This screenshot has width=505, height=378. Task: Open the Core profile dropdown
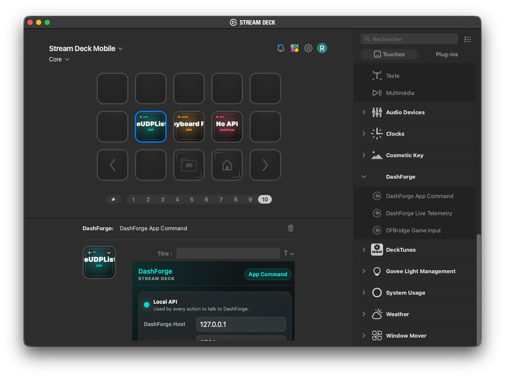coord(59,59)
